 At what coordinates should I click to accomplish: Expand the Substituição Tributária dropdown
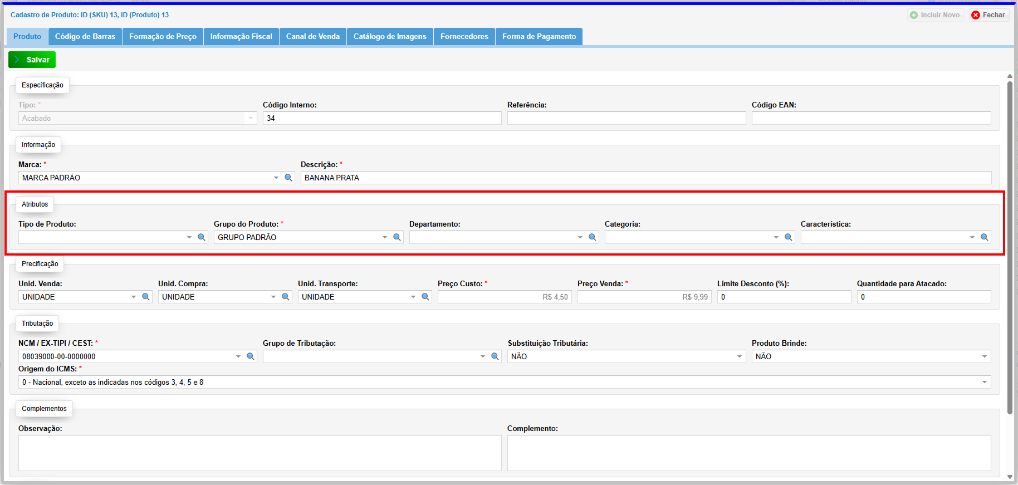coord(740,356)
